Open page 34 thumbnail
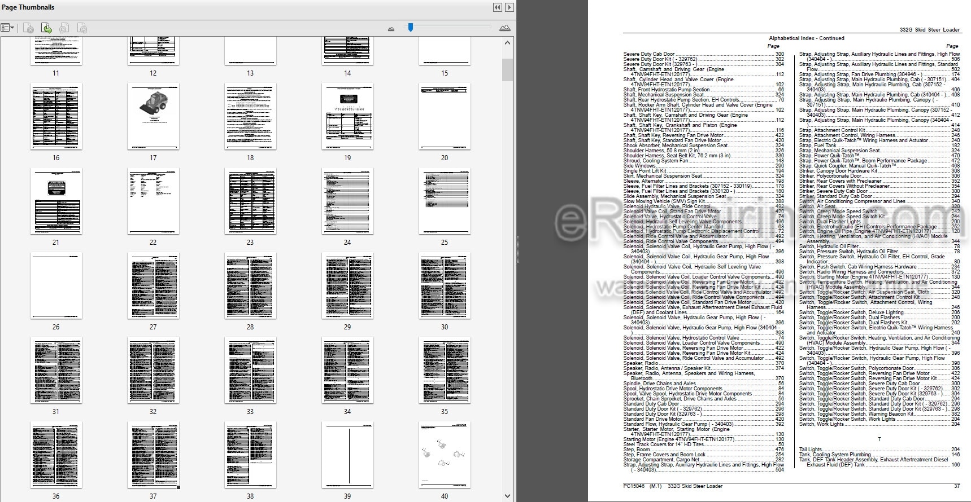The height and width of the screenshot is (502, 971). click(x=347, y=371)
